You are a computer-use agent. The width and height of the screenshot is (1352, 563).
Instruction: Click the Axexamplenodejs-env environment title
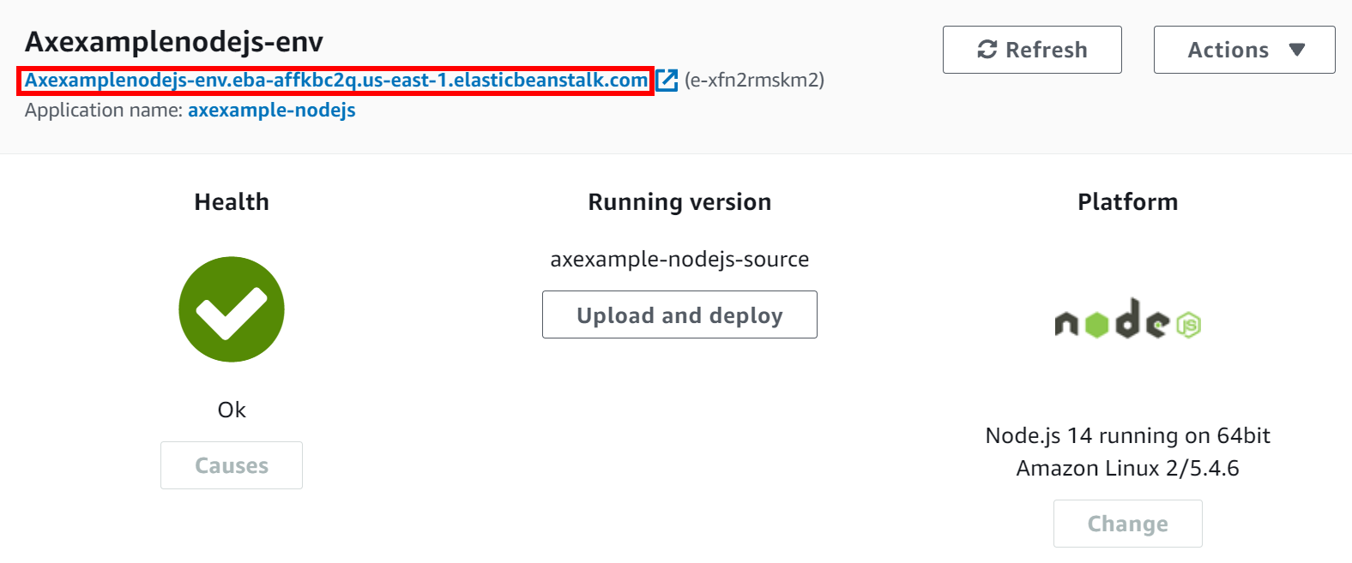[x=174, y=42]
